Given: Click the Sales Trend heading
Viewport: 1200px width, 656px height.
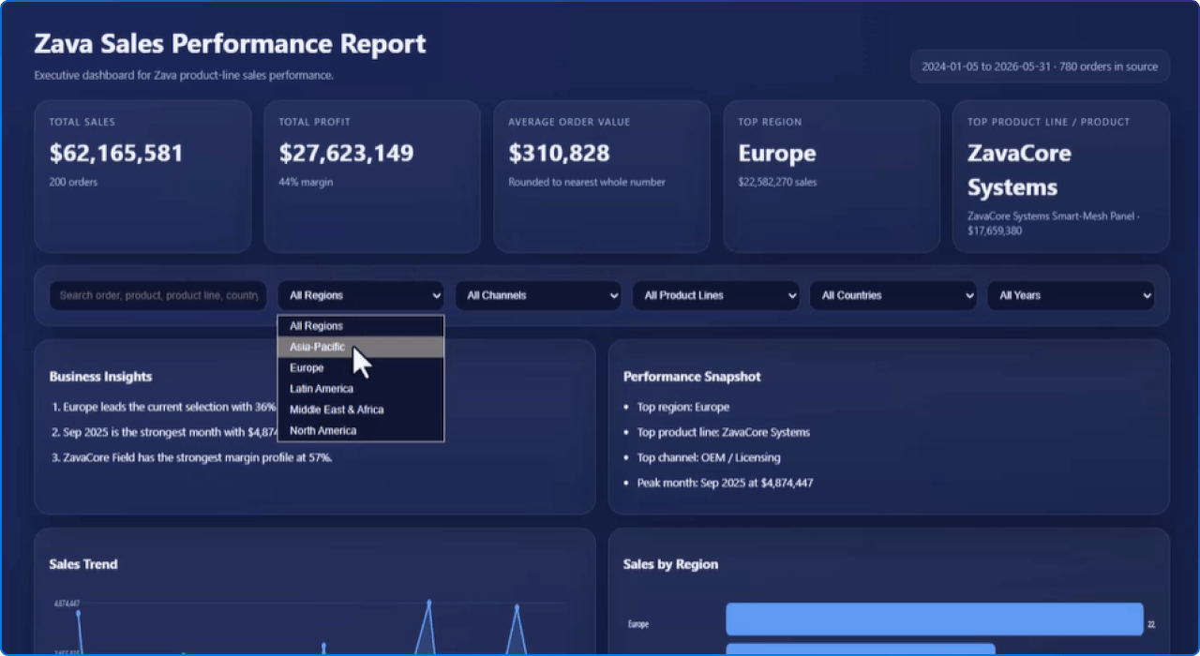Looking at the screenshot, I should point(83,564).
